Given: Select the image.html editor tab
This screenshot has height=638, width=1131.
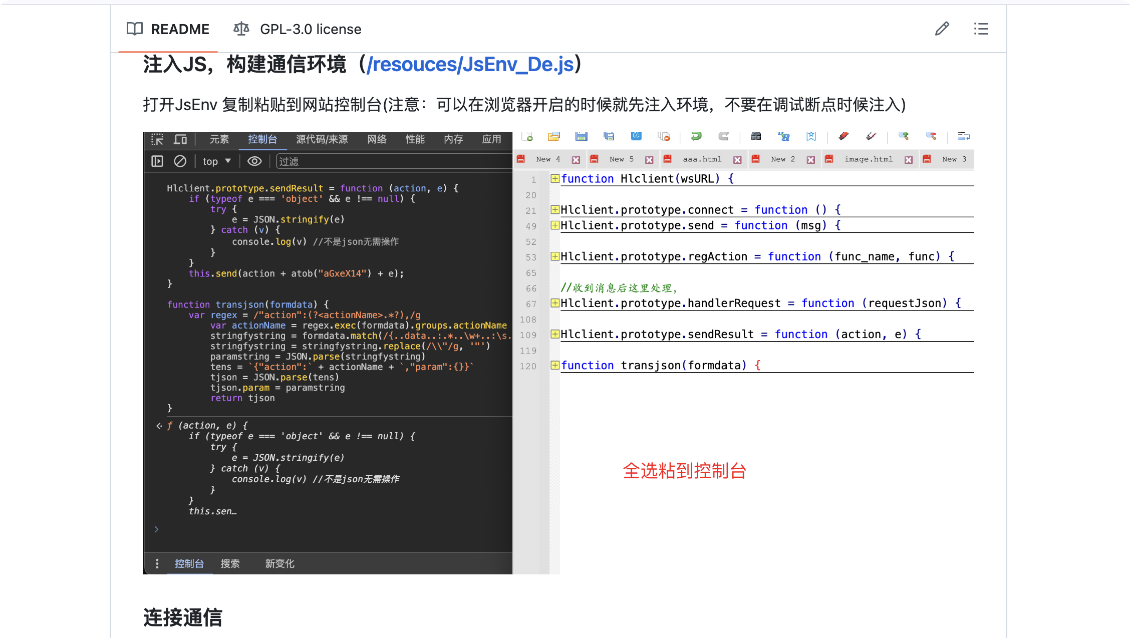Looking at the screenshot, I should coord(868,159).
